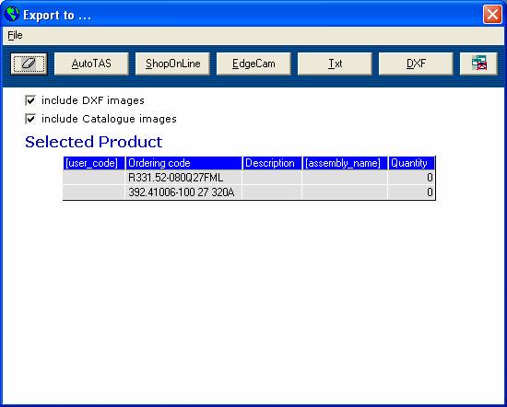Click the red table delete icon
The height and width of the screenshot is (407, 507).
478,64
